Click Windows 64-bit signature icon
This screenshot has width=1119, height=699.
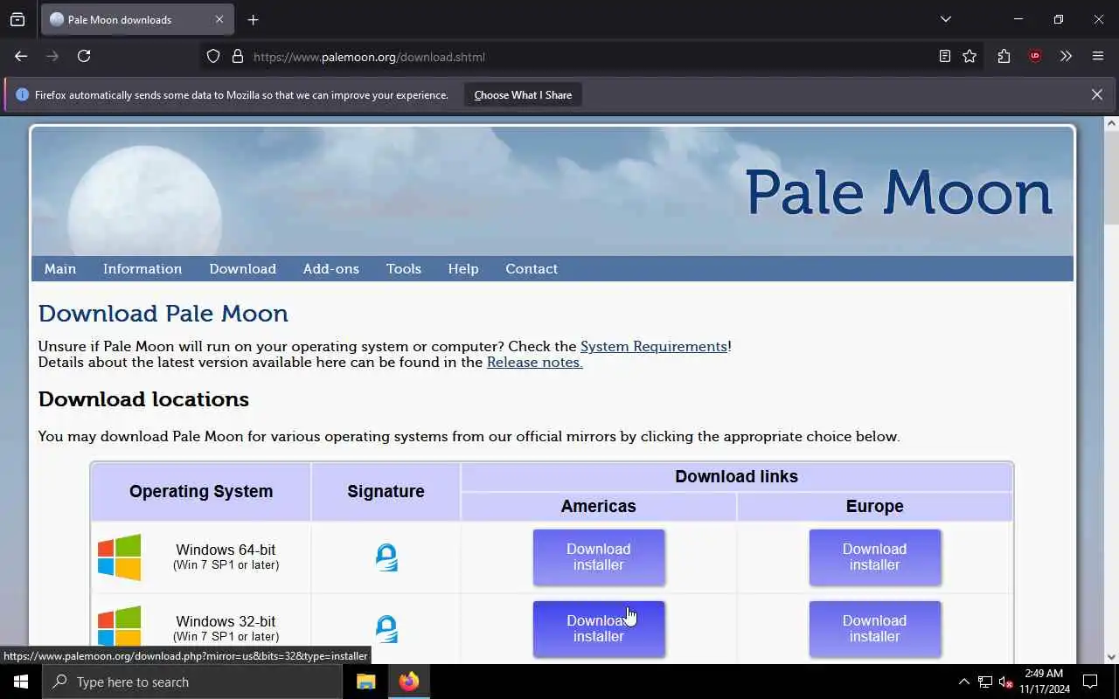tap(386, 557)
